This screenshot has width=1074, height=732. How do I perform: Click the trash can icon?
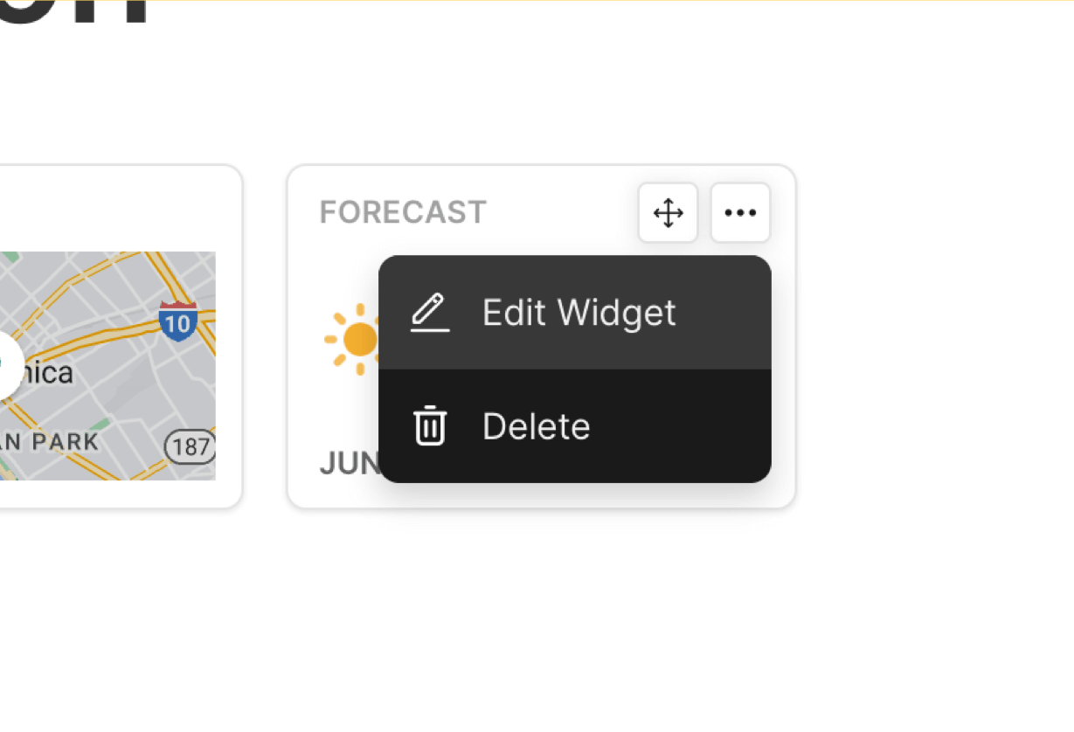click(x=430, y=426)
